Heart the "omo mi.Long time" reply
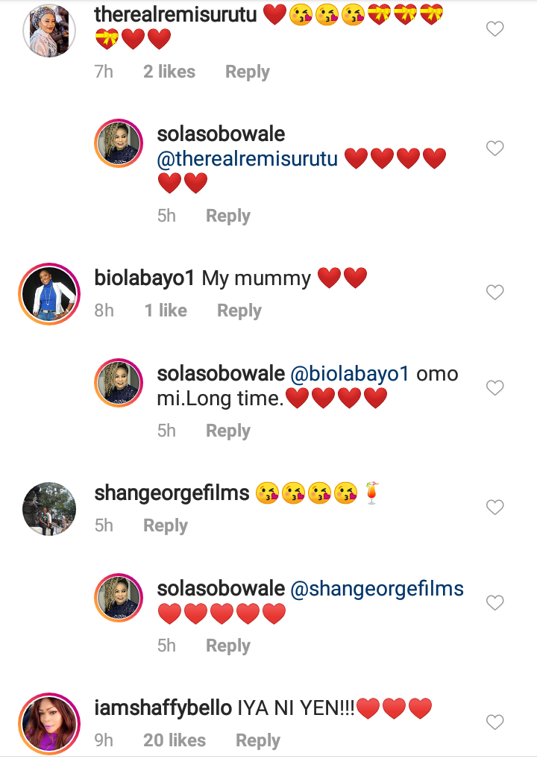This screenshot has width=537, height=759. (x=494, y=387)
